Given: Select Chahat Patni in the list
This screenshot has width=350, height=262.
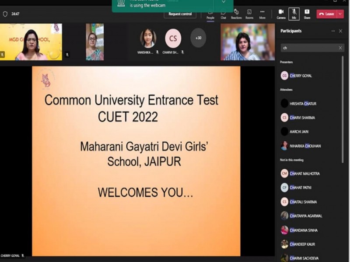Looking at the screenshot, I should (310, 188).
